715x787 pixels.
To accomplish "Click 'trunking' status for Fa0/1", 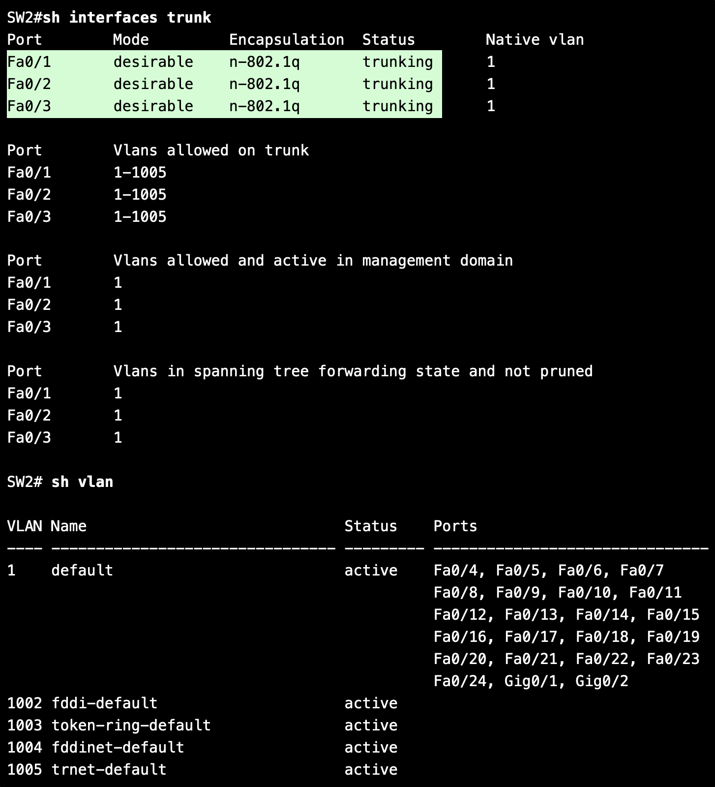I will click(x=398, y=62).
